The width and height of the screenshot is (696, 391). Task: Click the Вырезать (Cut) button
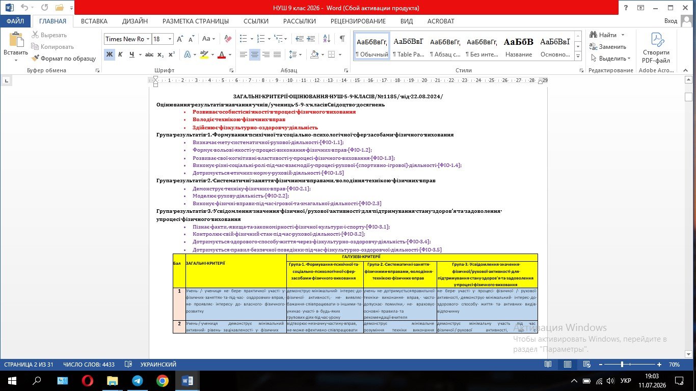[x=49, y=35]
